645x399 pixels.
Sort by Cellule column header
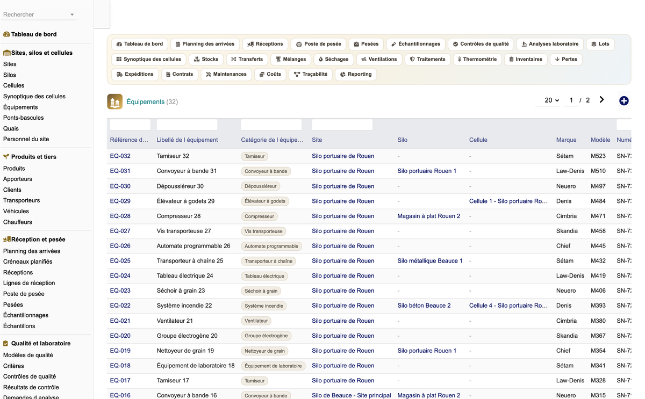point(478,140)
